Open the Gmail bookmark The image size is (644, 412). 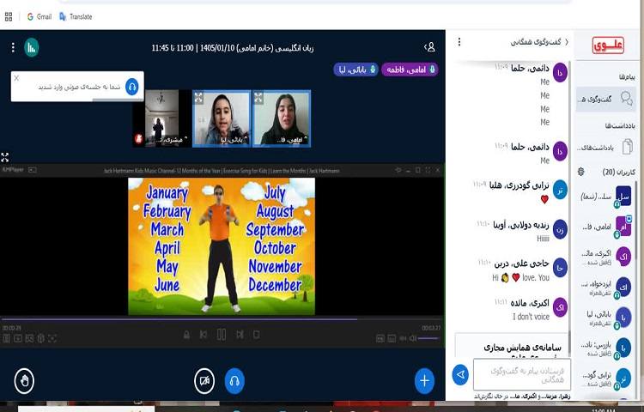[x=39, y=16]
